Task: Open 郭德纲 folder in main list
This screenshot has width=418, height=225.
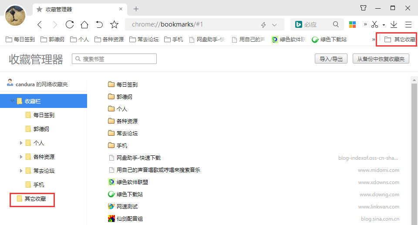Action: coord(120,97)
